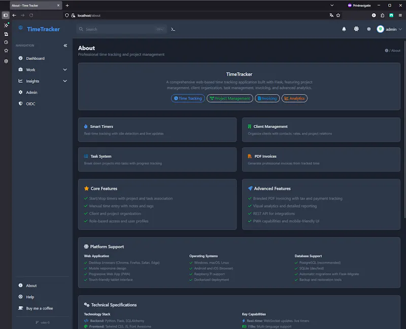Click the Work briefcase icon
This screenshot has height=329, width=406.
pos(20,70)
